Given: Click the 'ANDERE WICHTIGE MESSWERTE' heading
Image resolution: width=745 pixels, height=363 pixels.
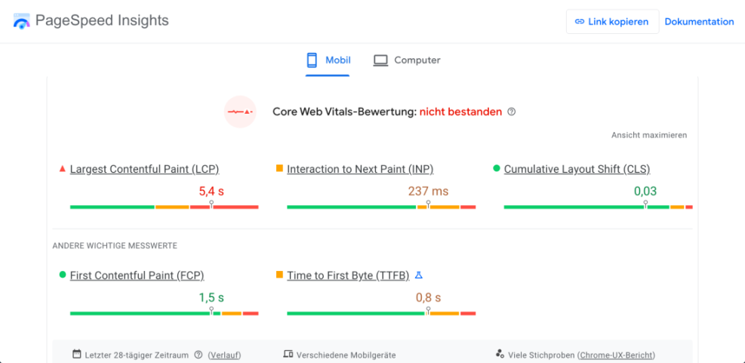Looking at the screenshot, I should click(115, 245).
